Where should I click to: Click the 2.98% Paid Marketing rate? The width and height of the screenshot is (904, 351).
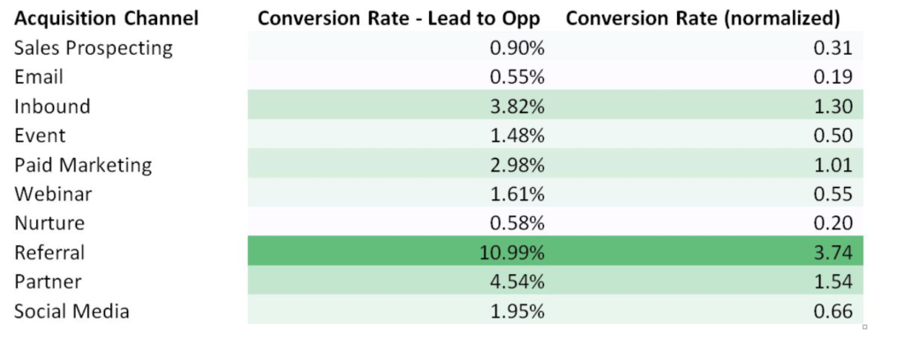(x=516, y=166)
